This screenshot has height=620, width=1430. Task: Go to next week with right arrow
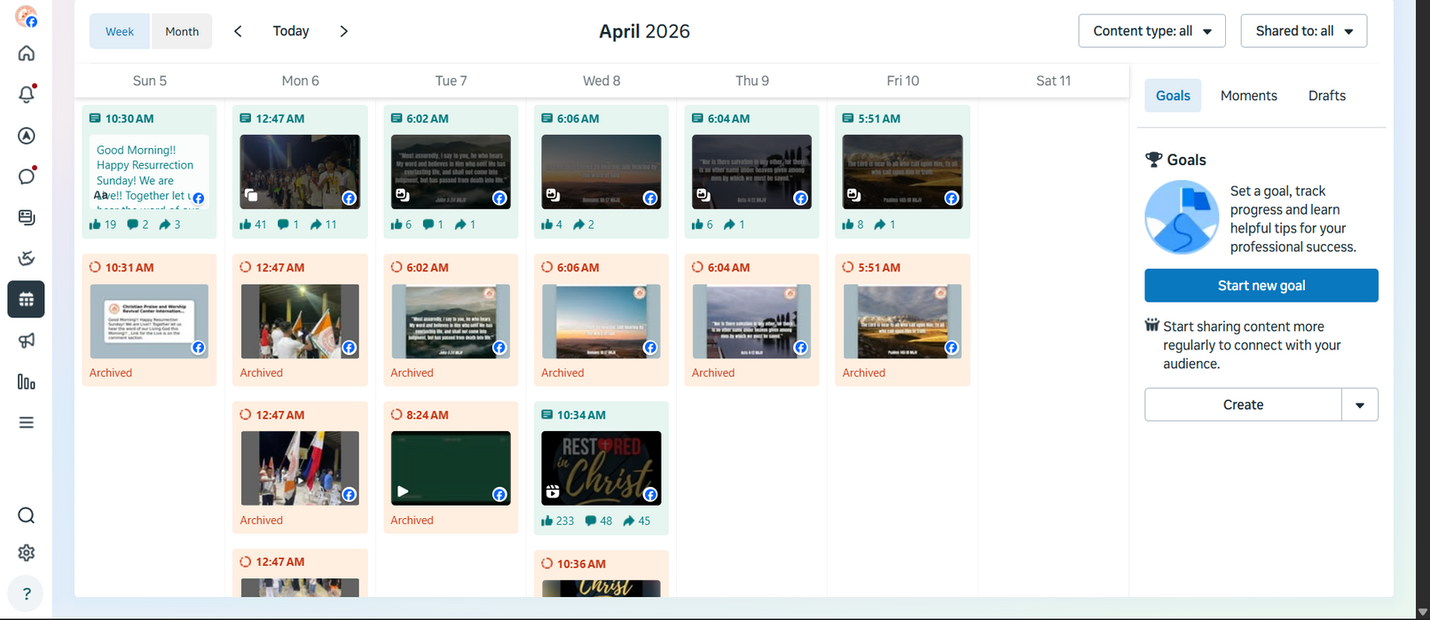coord(344,31)
